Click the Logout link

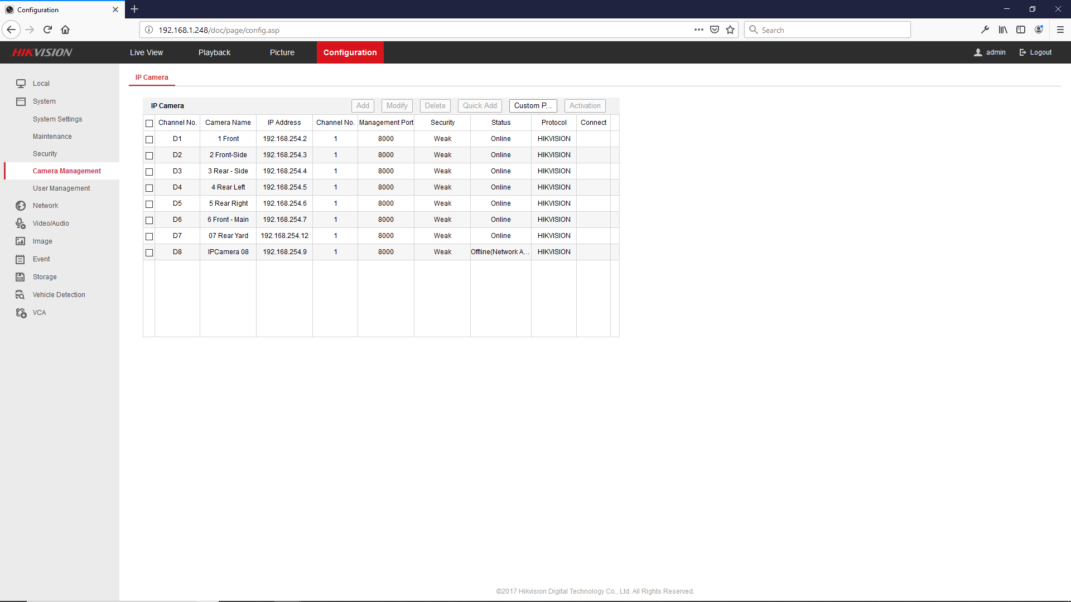point(1036,52)
